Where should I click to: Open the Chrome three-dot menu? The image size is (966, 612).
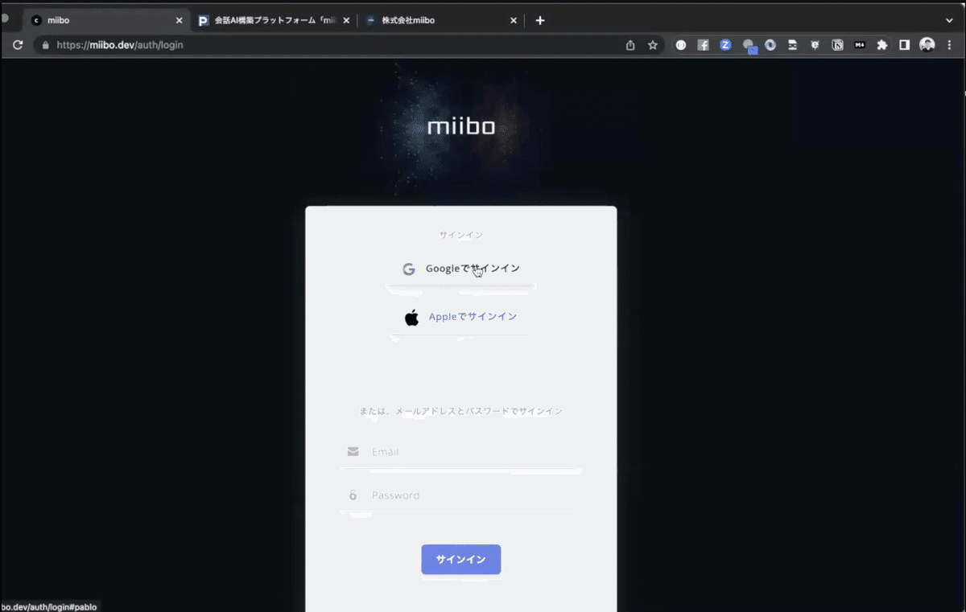coord(950,45)
